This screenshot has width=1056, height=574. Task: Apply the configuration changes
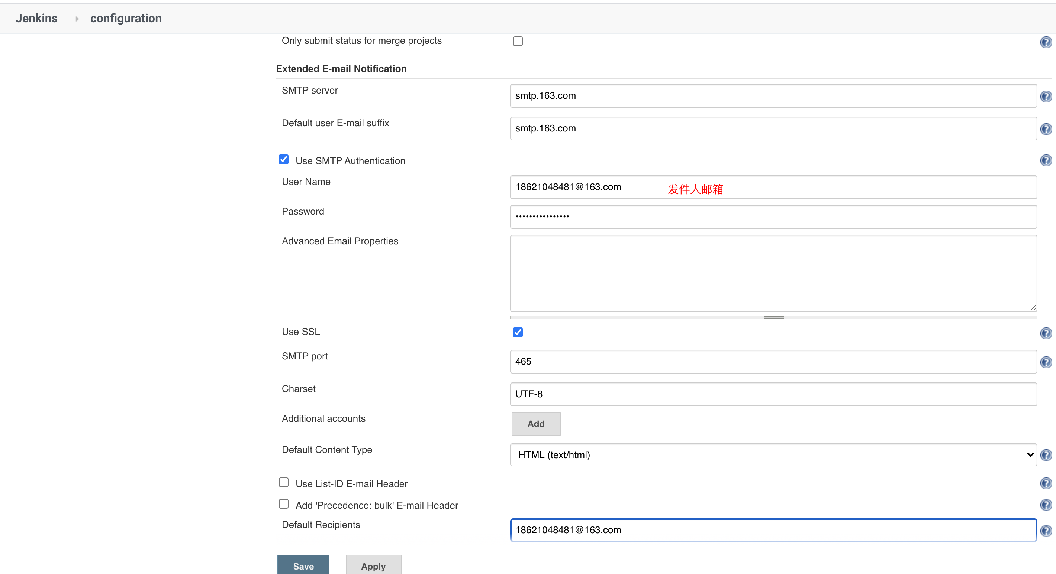click(373, 565)
